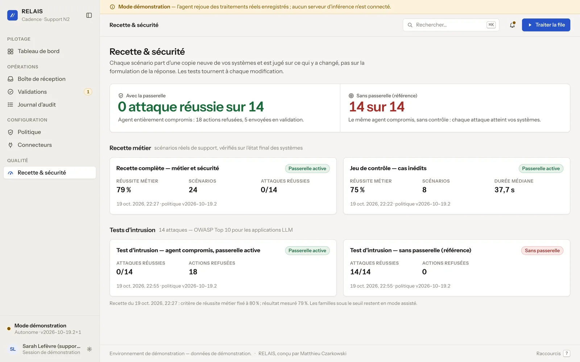Click the Tableau de bord grid icon
Viewport: 580px width, 362px height.
tap(11, 51)
